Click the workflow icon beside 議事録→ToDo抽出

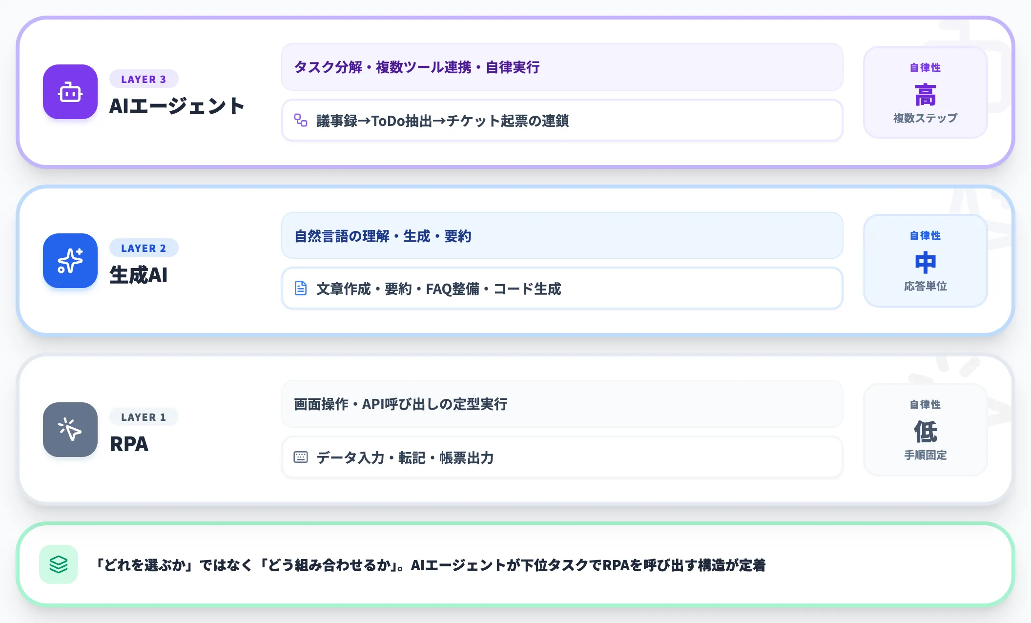click(x=301, y=120)
